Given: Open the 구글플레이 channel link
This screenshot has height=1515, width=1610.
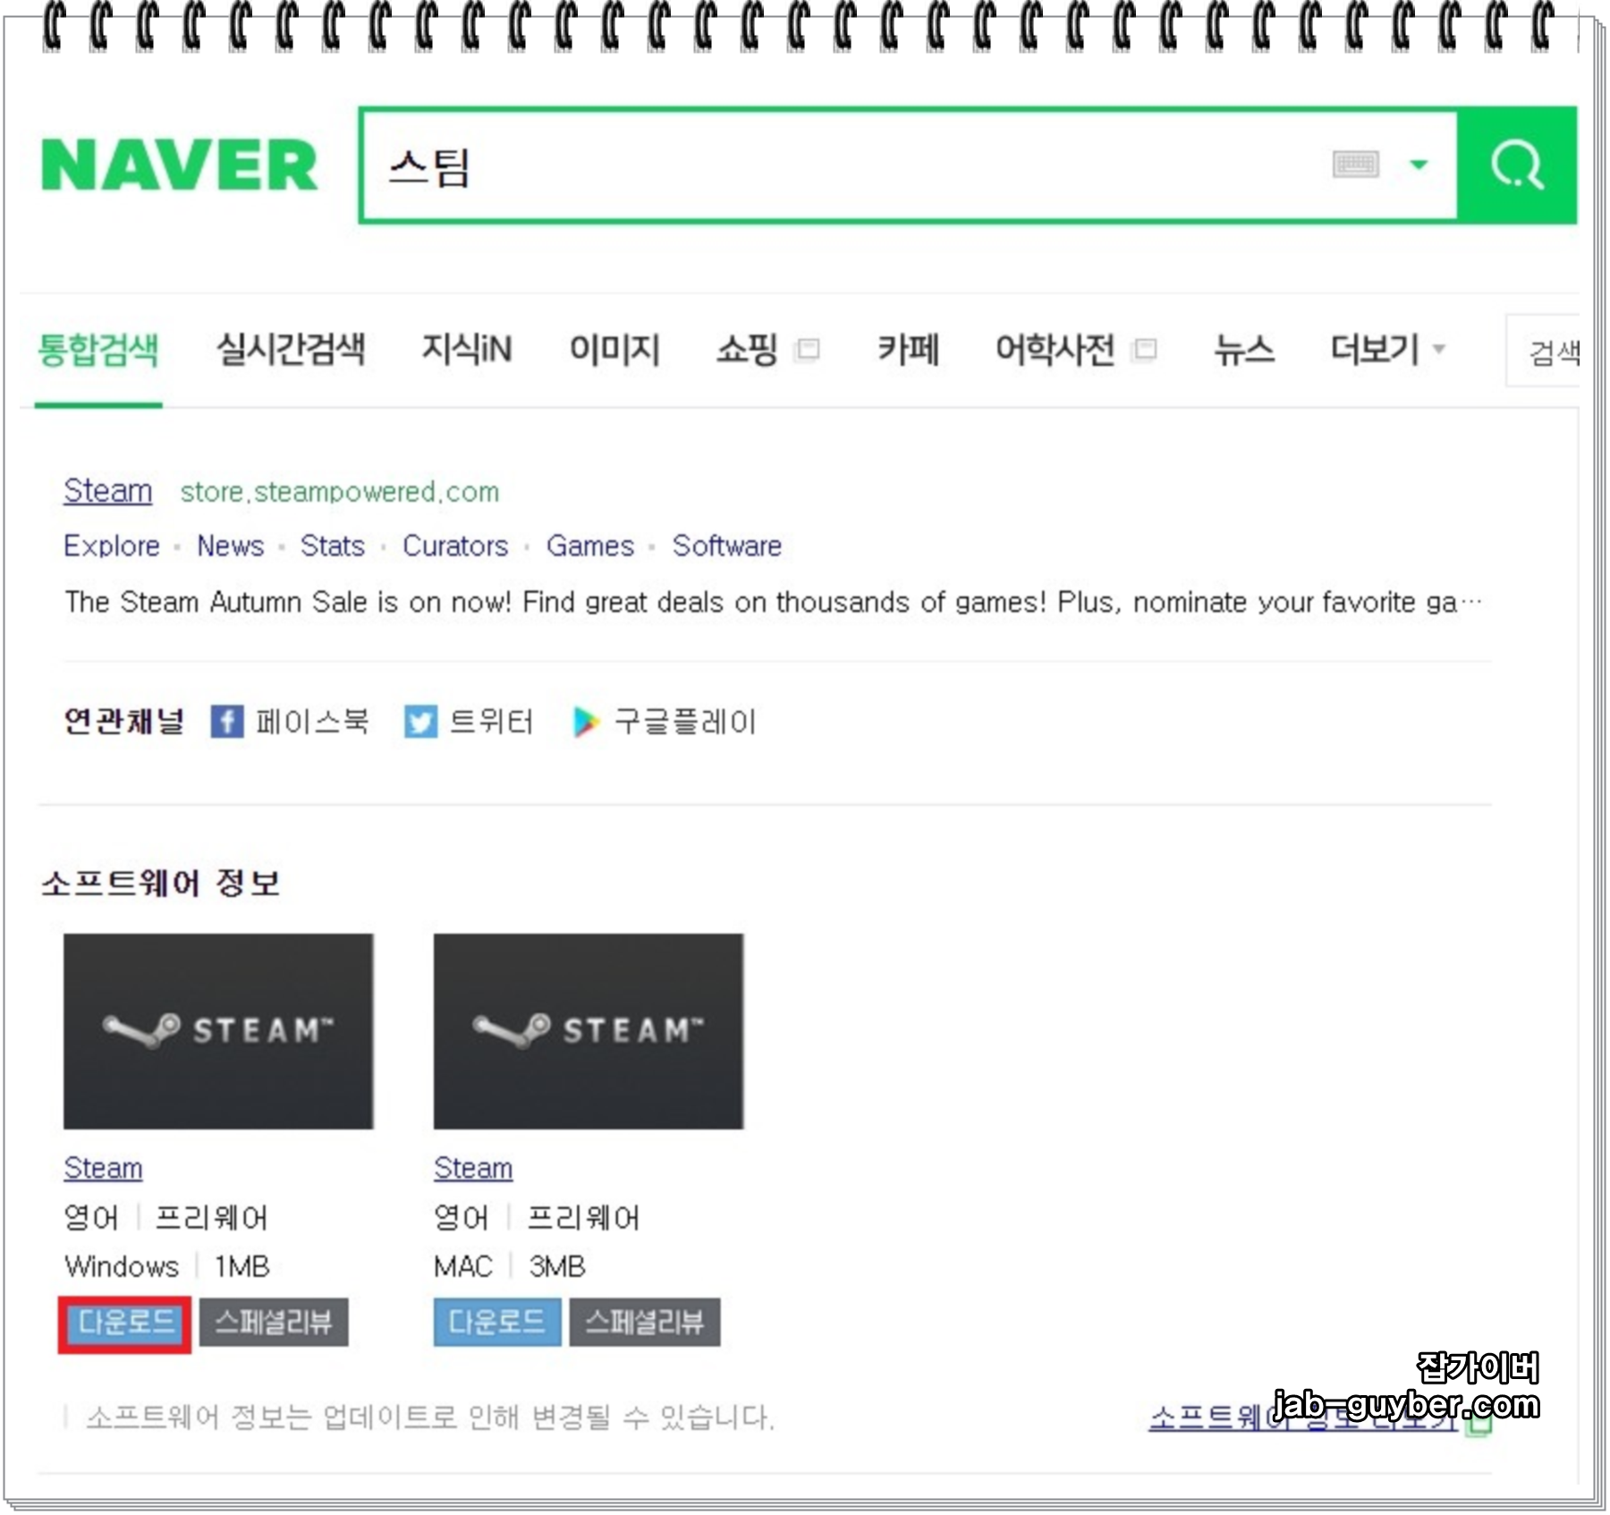Looking at the screenshot, I should [685, 722].
